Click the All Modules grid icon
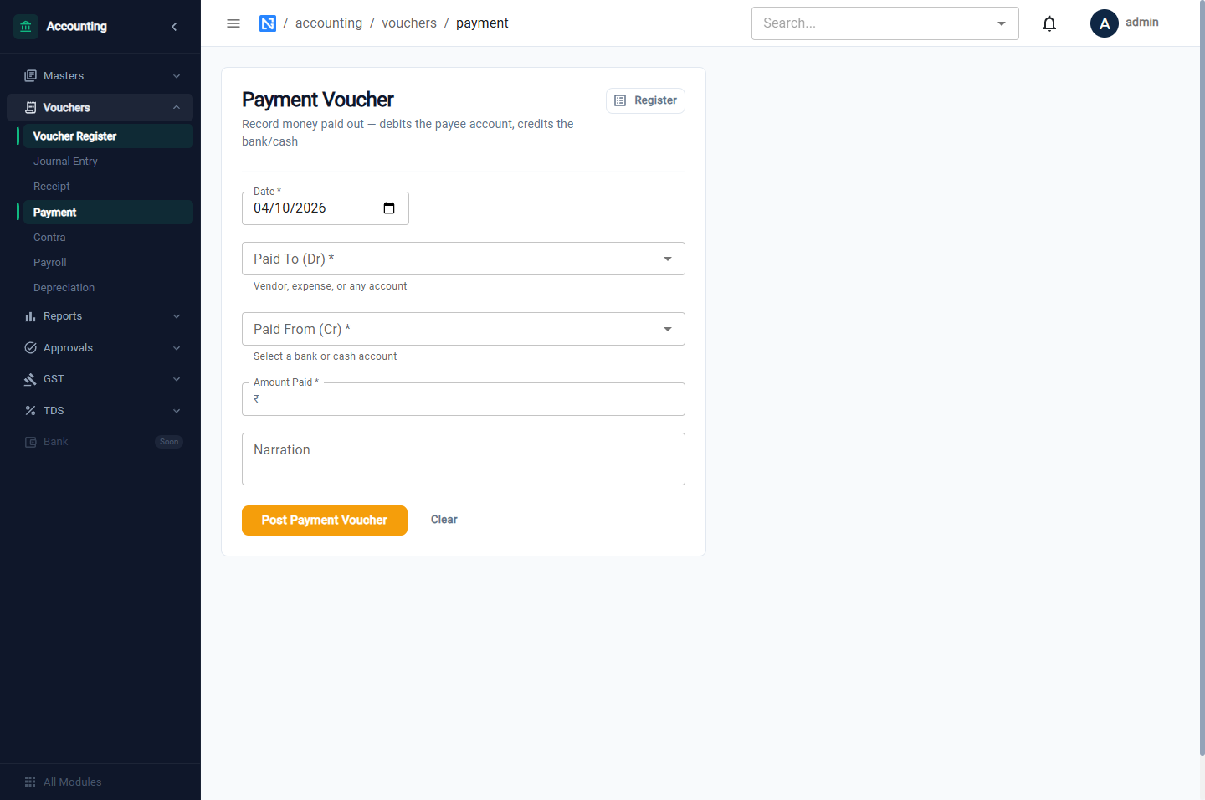1205x800 pixels. (x=30, y=782)
